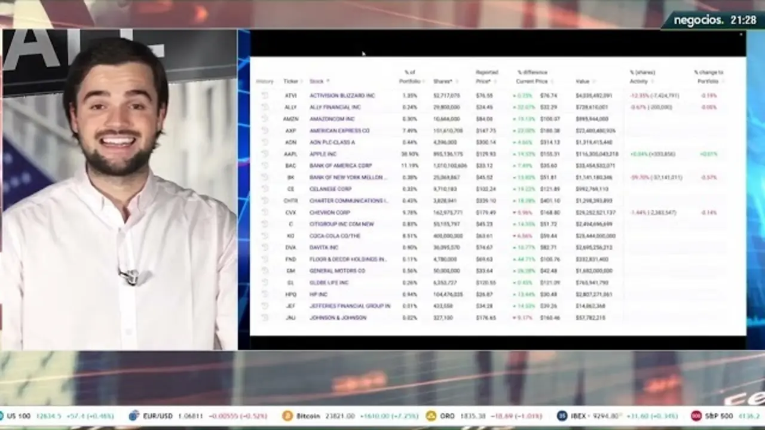Click the S&P 500 icon in the ticker
The width and height of the screenshot is (765, 430).
(696, 416)
